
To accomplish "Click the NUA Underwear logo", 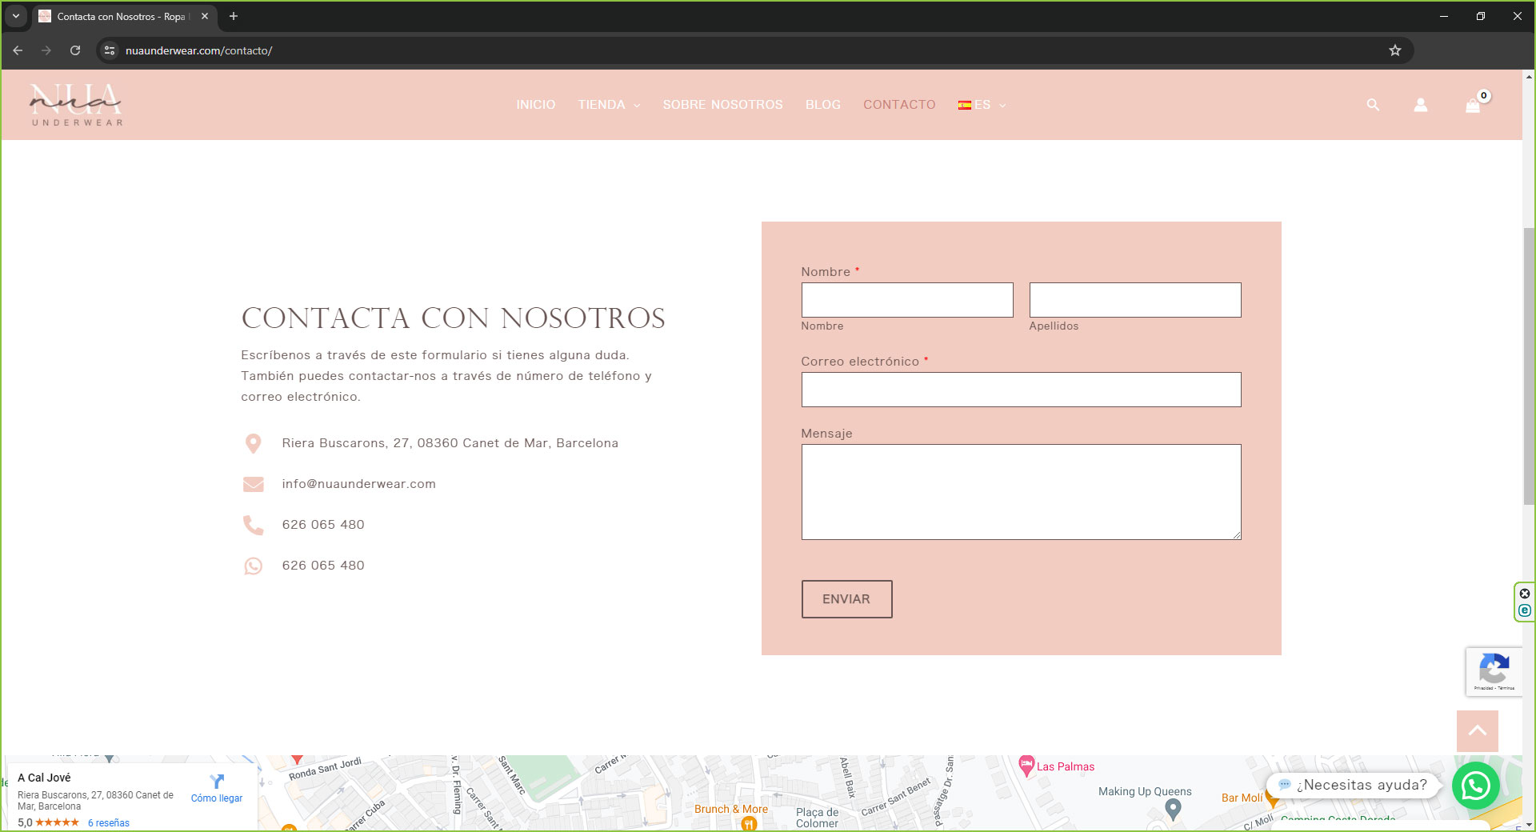I will pos(76,105).
